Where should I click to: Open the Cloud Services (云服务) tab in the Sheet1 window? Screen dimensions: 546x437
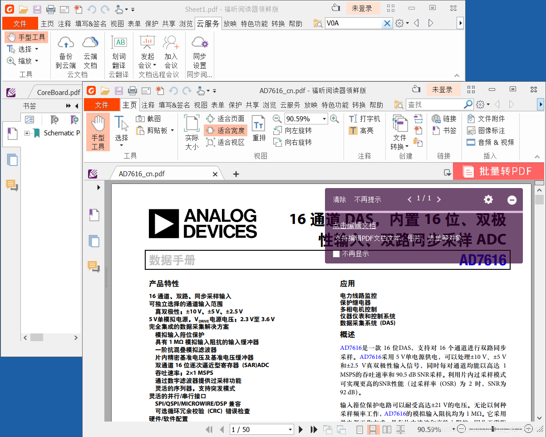click(x=208, y=24)
